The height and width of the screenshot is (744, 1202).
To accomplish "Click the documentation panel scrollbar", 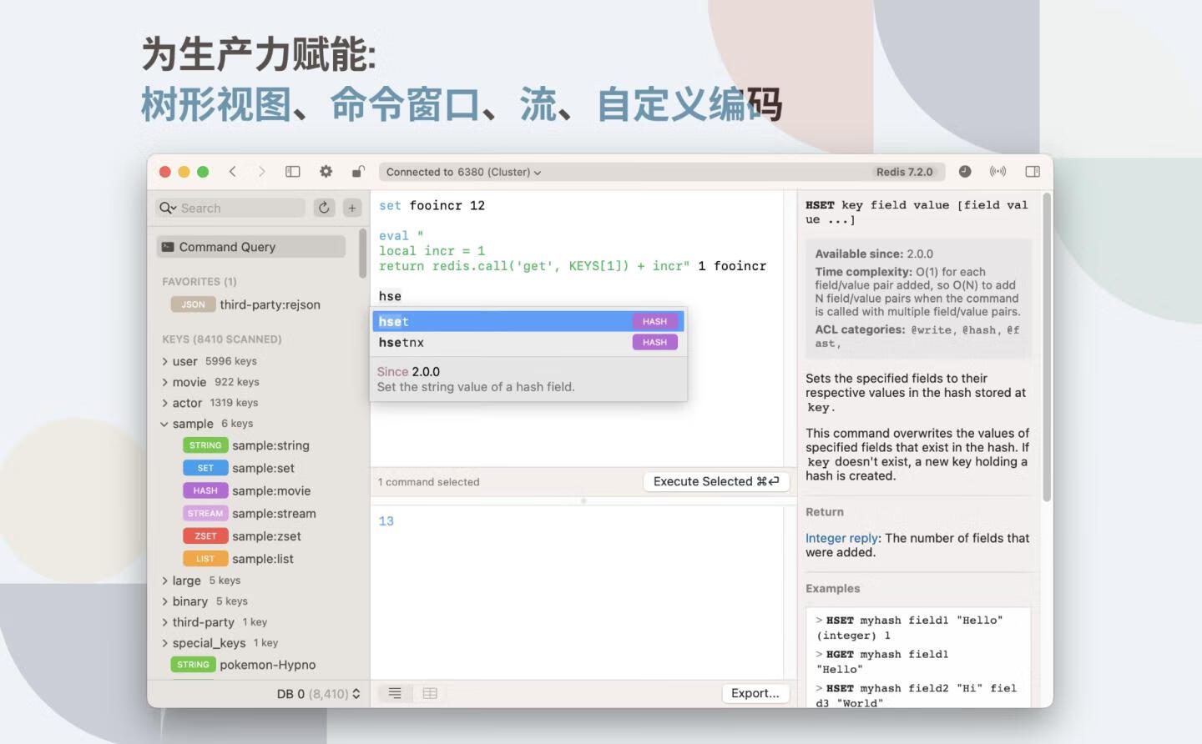I will click(x=1046, y=350).
